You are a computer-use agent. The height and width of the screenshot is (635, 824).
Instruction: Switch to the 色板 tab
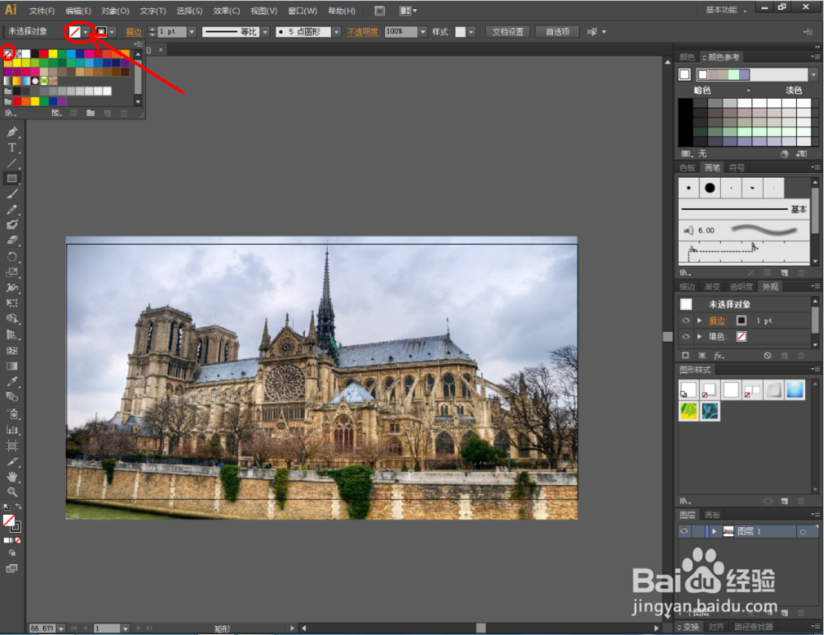coord(687,167)
